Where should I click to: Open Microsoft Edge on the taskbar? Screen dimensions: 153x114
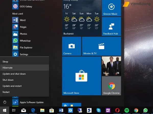coord(33,110)
